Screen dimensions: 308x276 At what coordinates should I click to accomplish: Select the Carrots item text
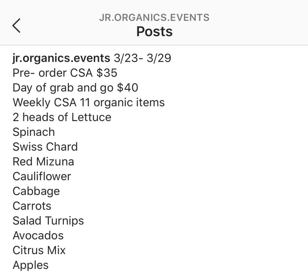point(32,206)
